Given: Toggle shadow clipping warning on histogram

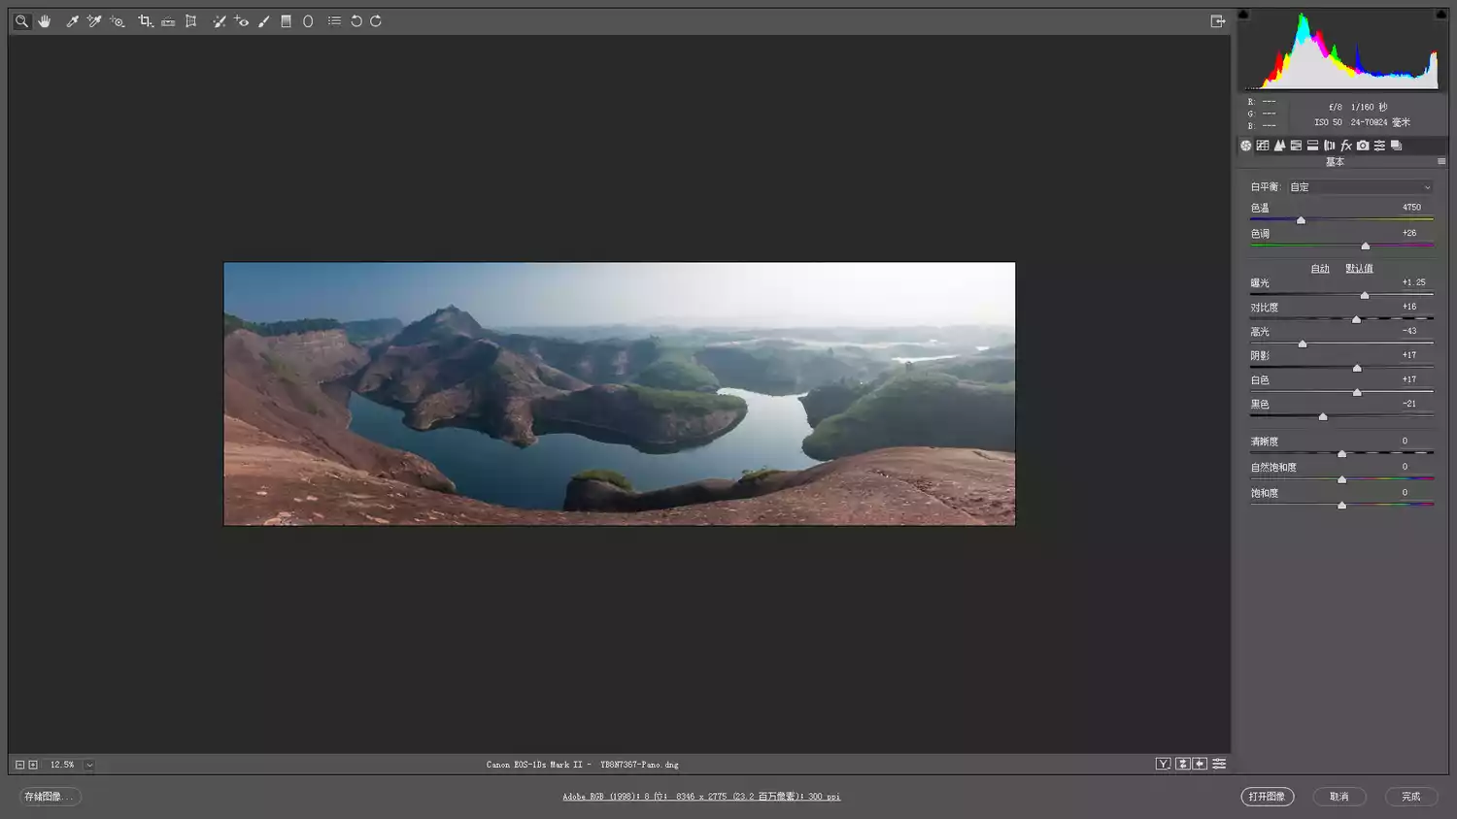Looking at the screenshot, I should coord(1243,15).
